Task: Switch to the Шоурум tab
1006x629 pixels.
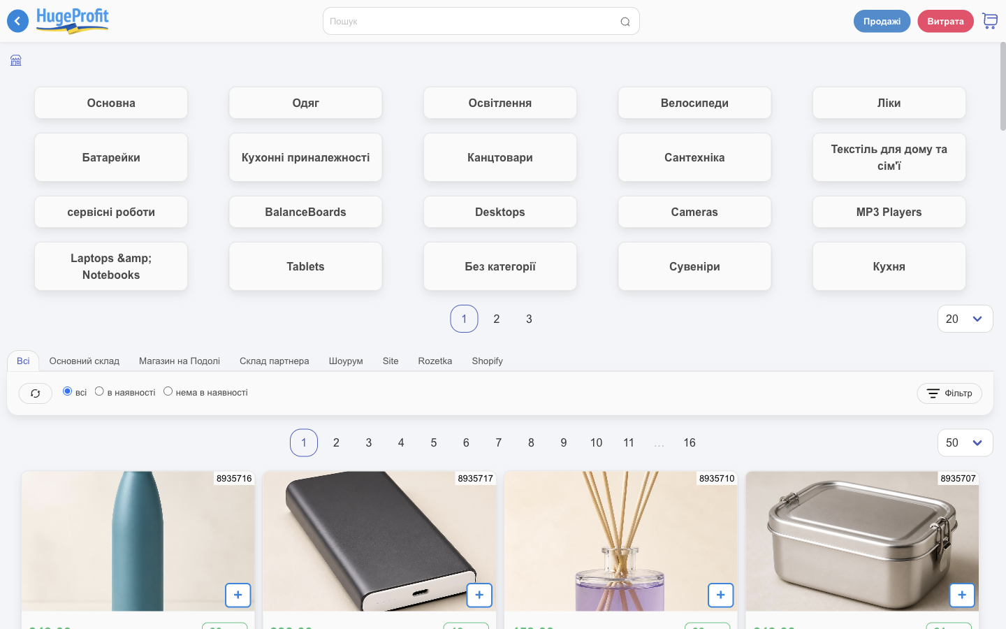Action: tap(346, 361)
